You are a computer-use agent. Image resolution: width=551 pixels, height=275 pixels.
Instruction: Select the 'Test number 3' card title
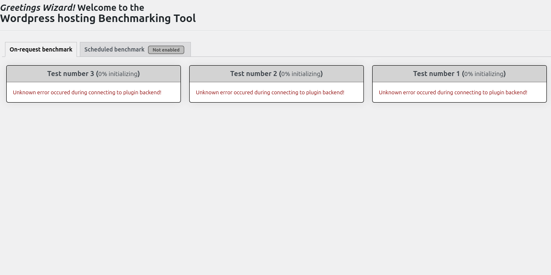tap(71, 74)
